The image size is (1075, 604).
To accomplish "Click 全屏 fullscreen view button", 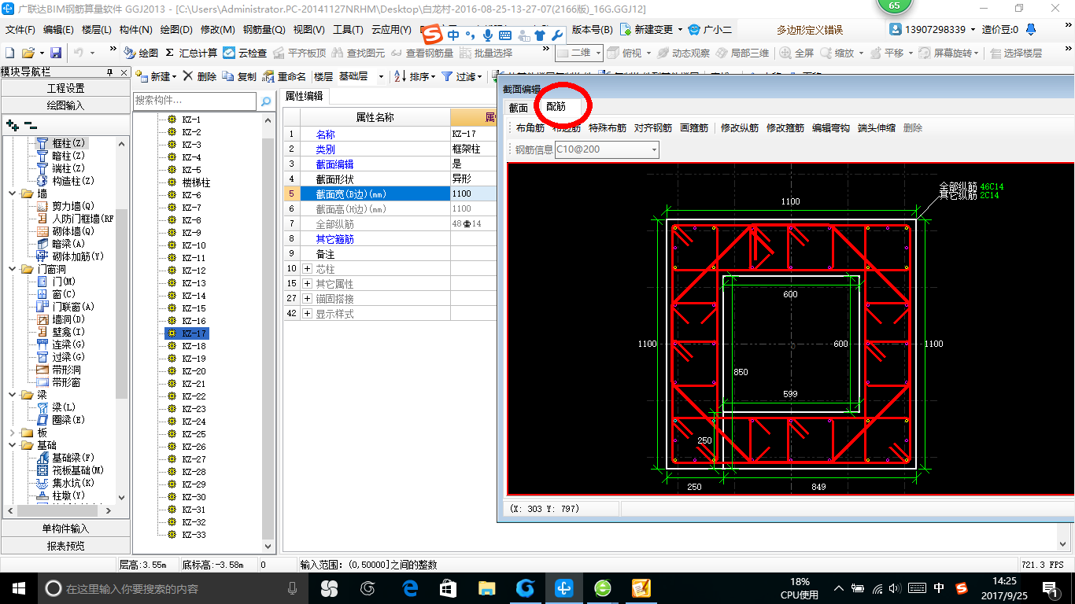I will pos(797,53).
